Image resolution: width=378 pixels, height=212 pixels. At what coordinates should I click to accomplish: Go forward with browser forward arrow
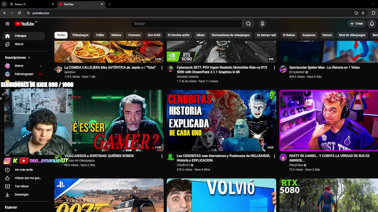[x=12, y=13]
